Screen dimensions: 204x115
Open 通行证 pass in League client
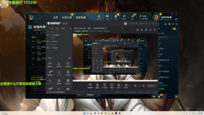99,17
